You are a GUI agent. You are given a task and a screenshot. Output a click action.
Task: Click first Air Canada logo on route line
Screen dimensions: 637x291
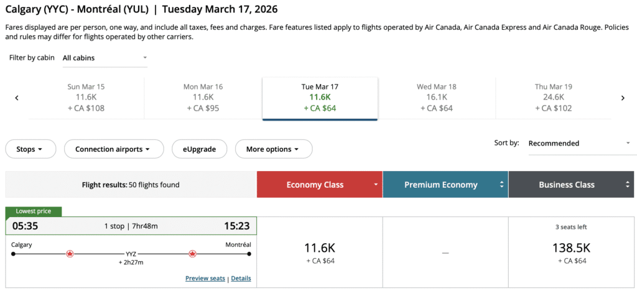(70, 254)
